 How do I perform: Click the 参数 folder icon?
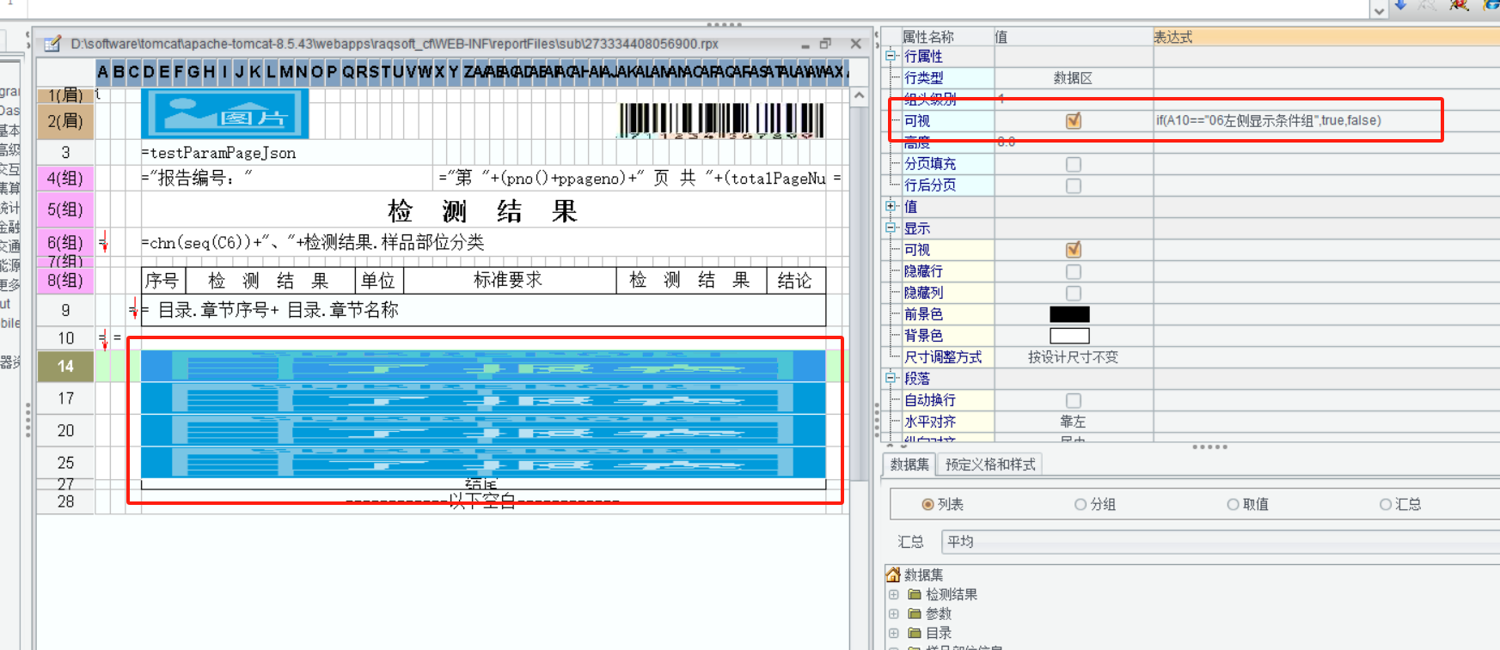tap(915, 613)
